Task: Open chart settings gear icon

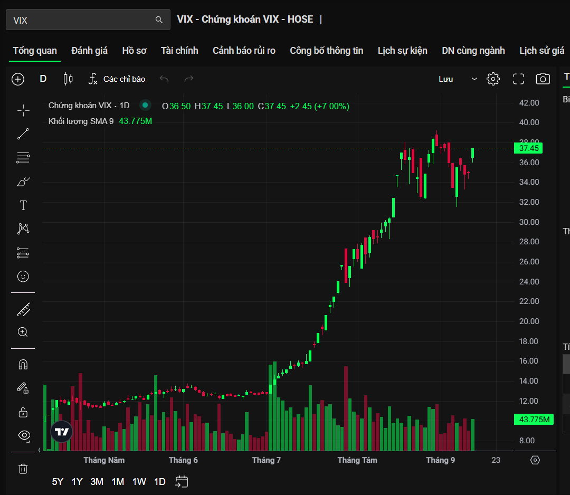Action: click(x=493, y=79)
